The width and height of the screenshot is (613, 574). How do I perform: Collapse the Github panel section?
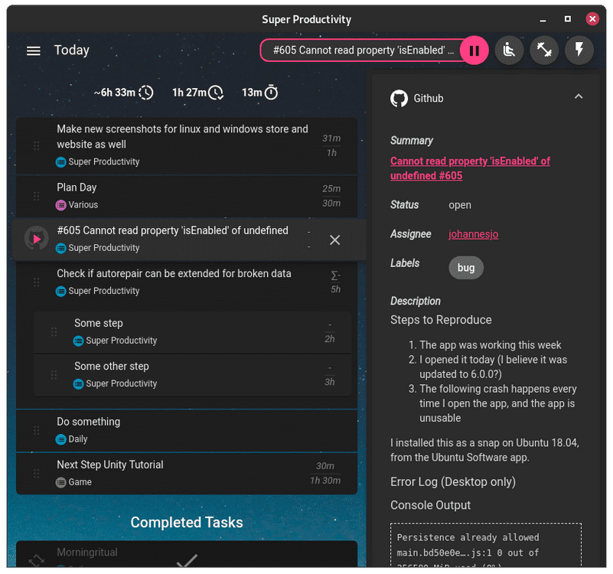579,97
